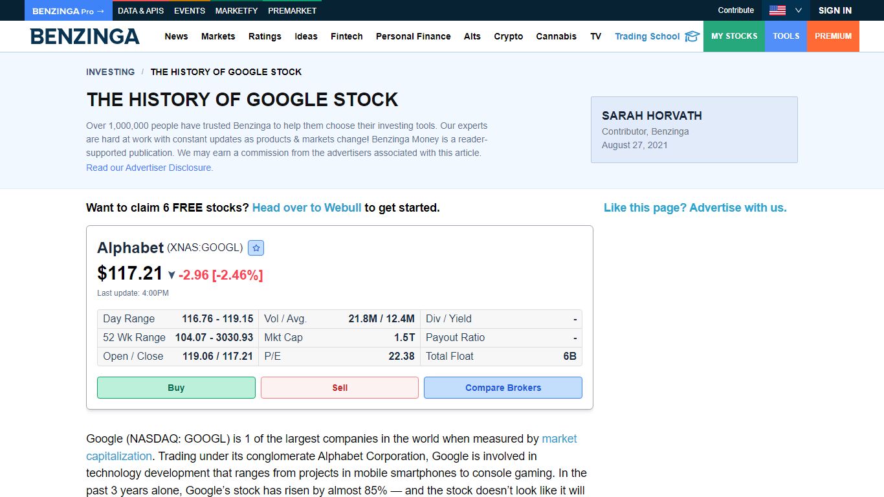Screen dimensions: 884x497
Task: Click the Premium button
Action: (833, 36)
